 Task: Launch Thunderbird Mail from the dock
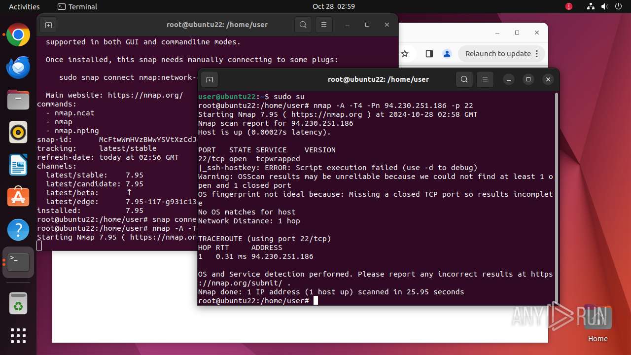tap(18, 68)
